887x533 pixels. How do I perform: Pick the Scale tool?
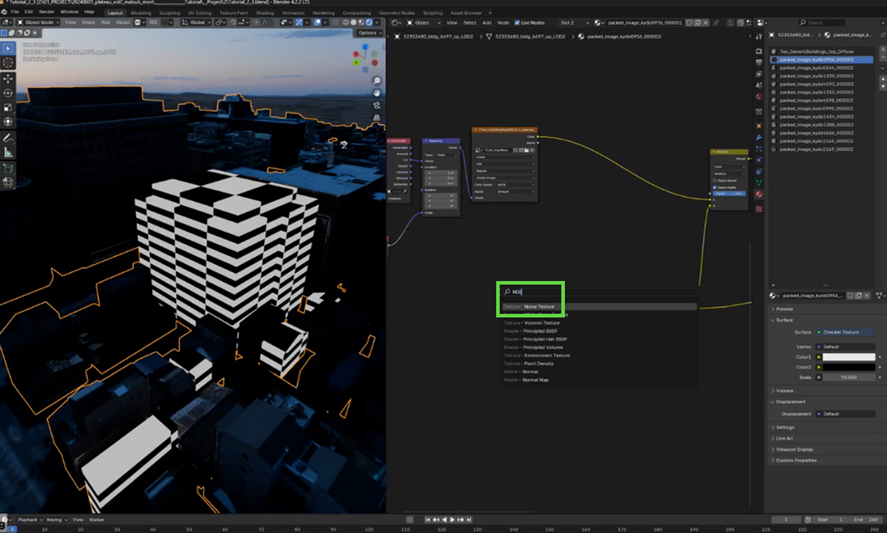coord(8,107)
